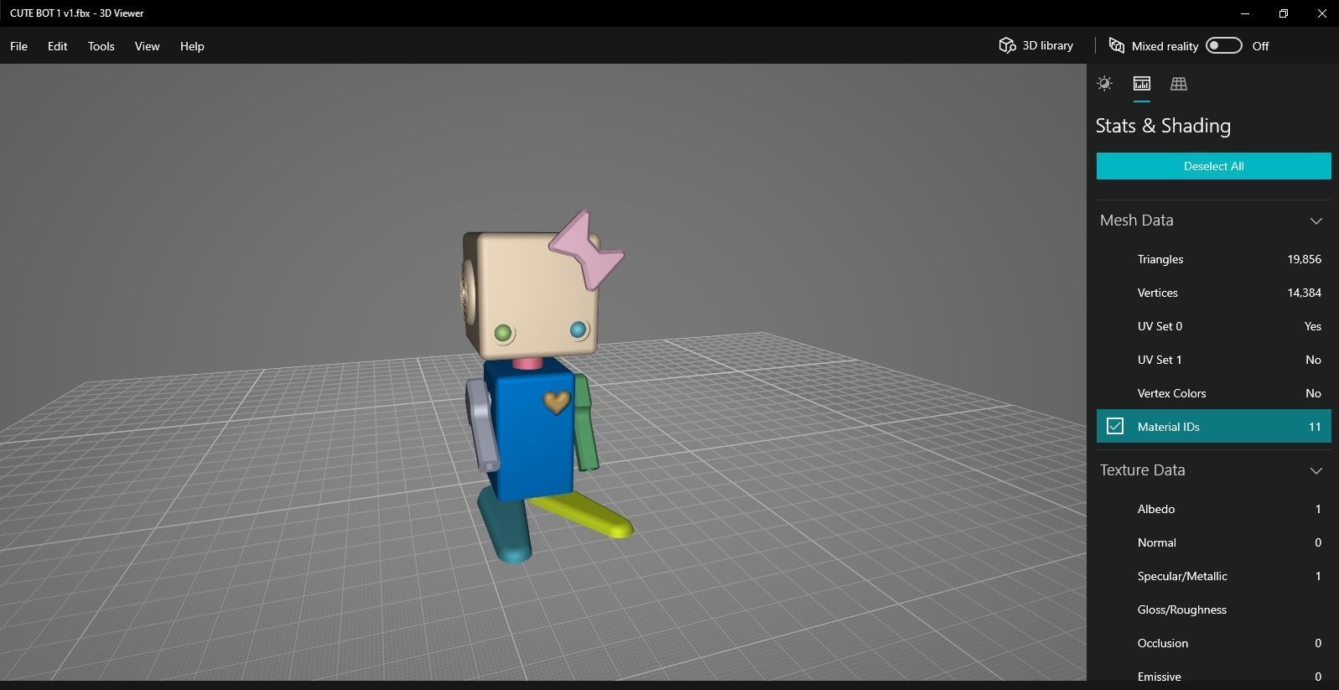The image size is (1339, 690).
Task: Select the Occlusion texture row
Action: click(1213, 643)
